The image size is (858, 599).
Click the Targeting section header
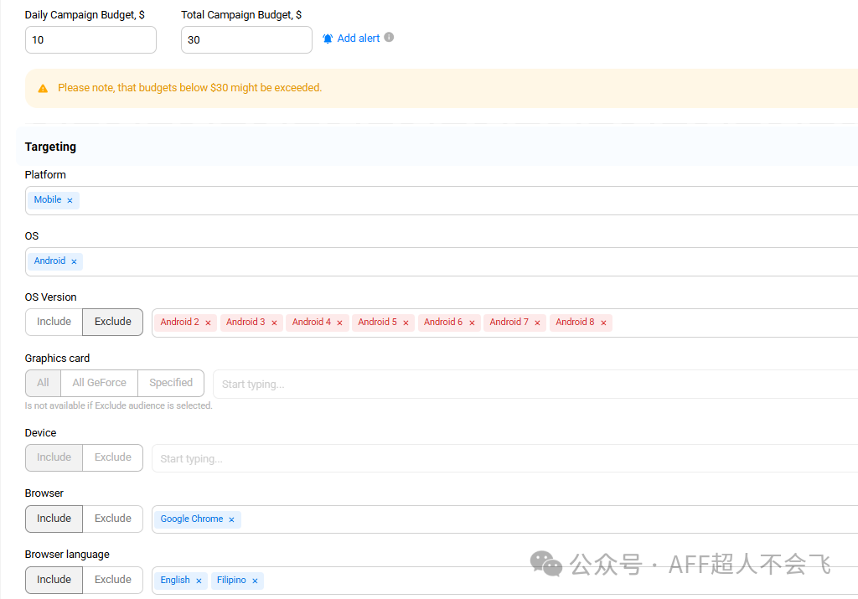coord(50,147)
